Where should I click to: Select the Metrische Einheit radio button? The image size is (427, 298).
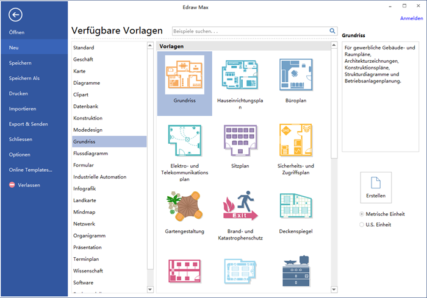(362, 214)
